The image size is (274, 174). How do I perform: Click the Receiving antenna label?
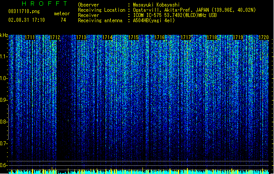tap(100, 20)
